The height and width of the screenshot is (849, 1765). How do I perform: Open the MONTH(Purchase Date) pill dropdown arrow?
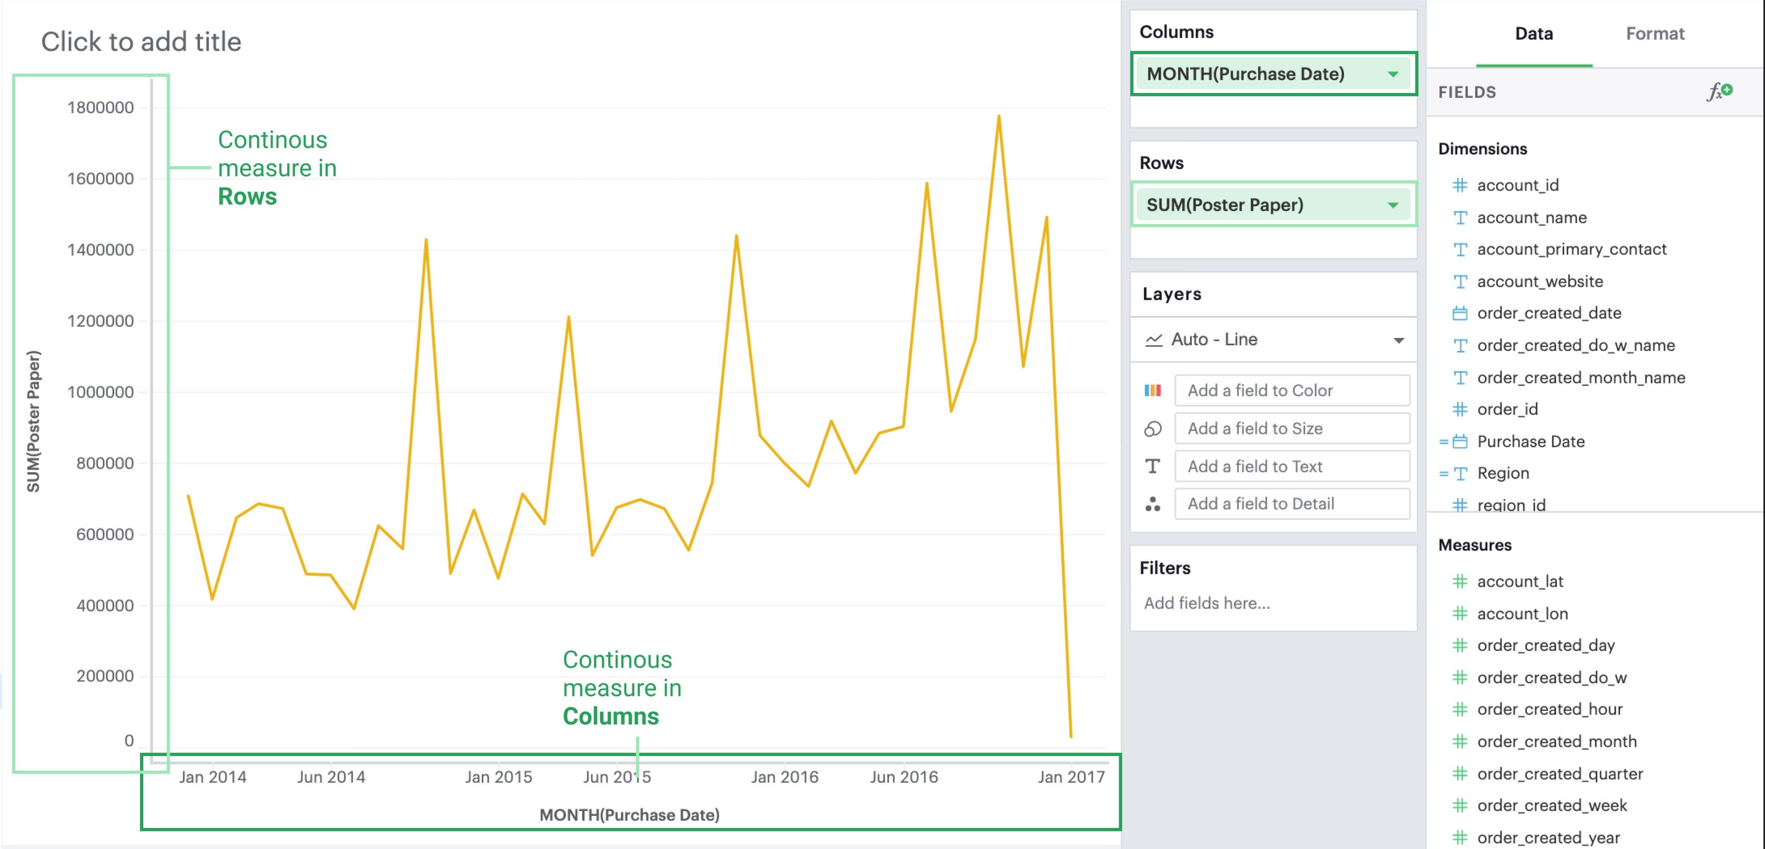pos(1393,74)
